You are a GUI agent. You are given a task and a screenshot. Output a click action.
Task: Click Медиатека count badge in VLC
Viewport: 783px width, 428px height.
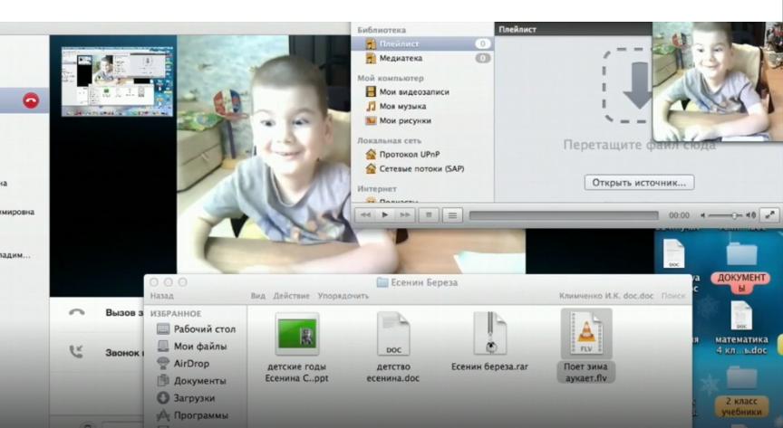point(482,58)
